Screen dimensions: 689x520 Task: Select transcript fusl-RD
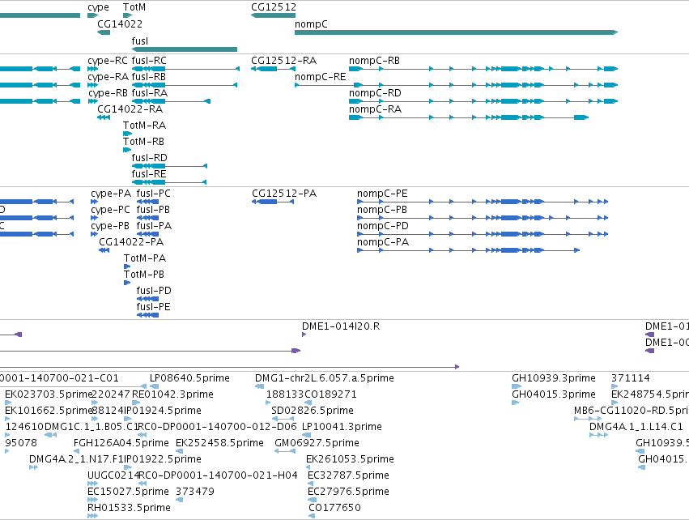point(169,166)
